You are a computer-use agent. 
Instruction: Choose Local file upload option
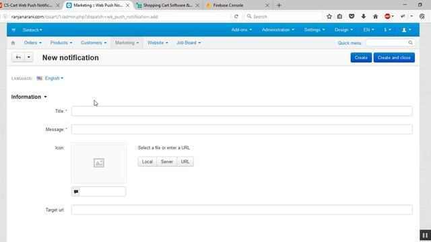[147, 161]
